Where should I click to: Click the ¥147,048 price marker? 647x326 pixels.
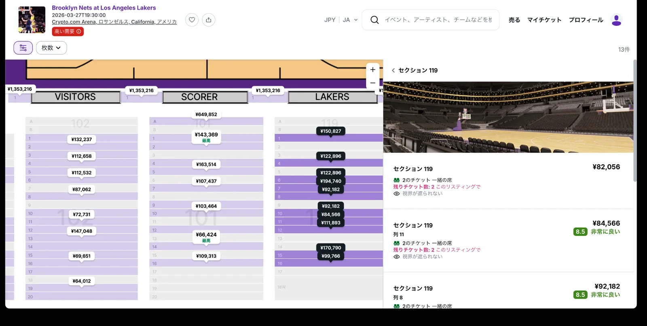[x=82, y=231]
